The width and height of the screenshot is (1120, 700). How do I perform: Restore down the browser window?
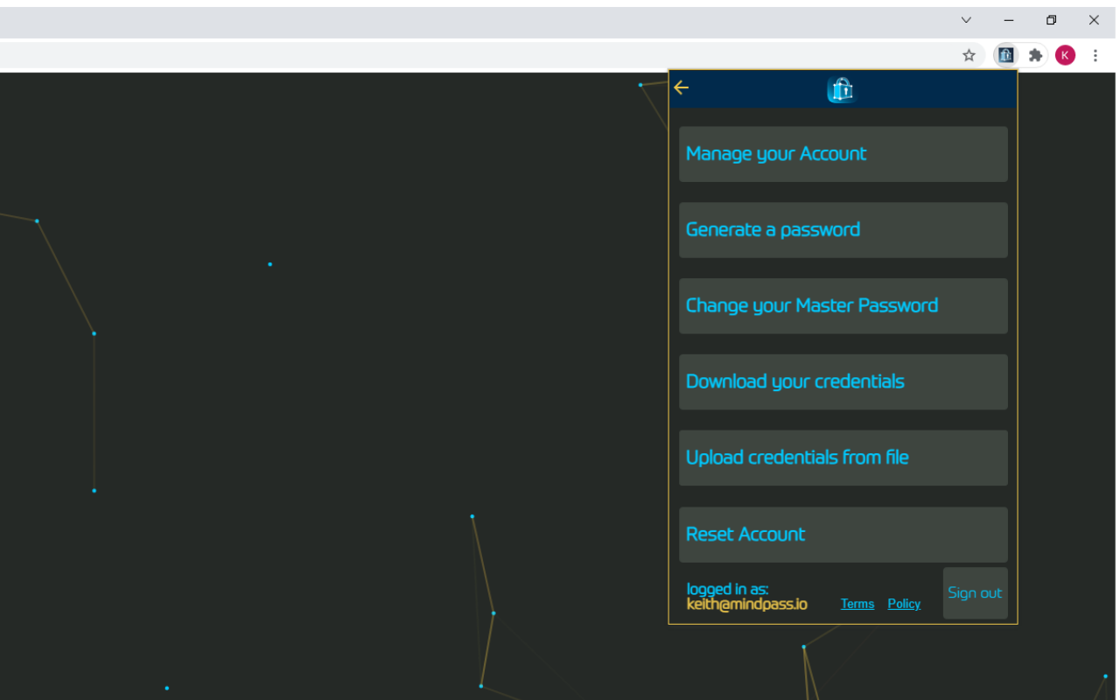pyautogui.click(x=1051, y=19)
